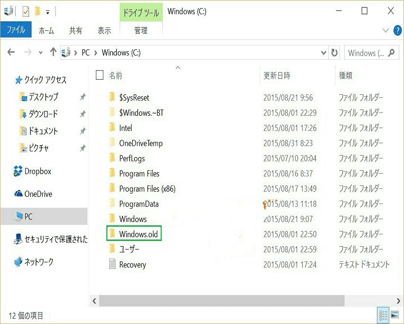Open ピクチャ in the navigation pane
The image size is (404, 324).
click(x=34, y=148)
